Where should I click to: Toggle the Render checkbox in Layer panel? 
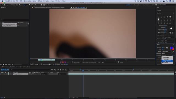(x=119, y=62)
